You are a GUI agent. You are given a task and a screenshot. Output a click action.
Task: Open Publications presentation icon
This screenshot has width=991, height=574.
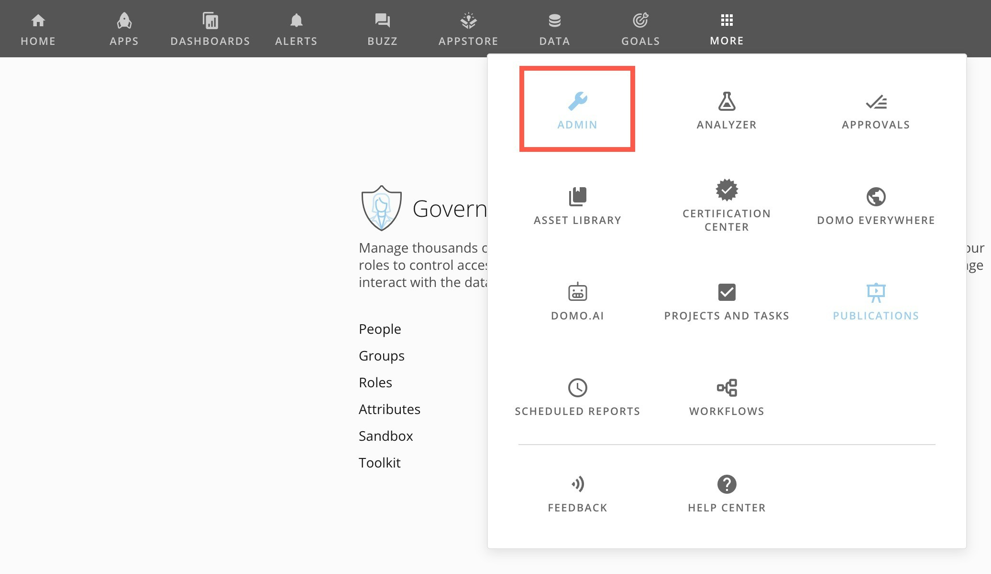[x=876, y=292]
